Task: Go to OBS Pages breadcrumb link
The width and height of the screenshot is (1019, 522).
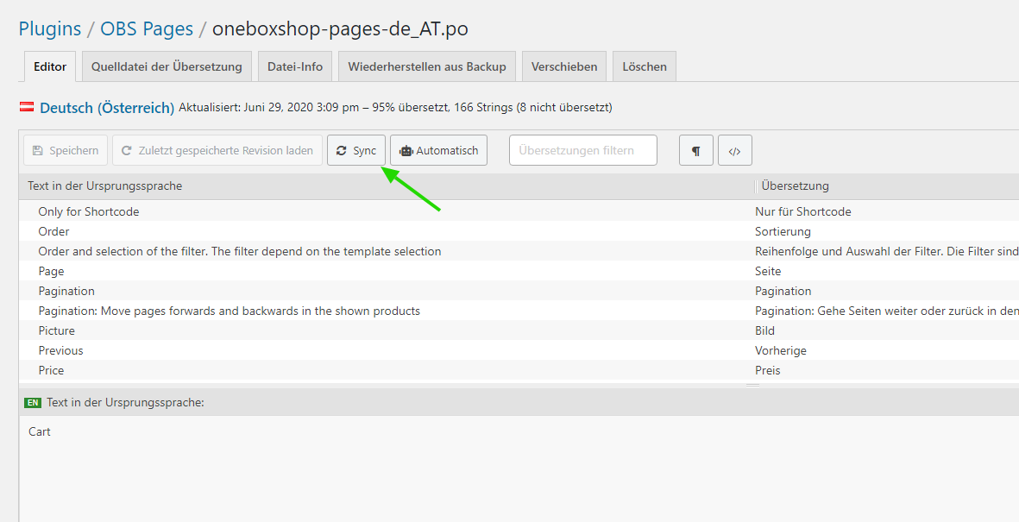Action: [147, 28]
